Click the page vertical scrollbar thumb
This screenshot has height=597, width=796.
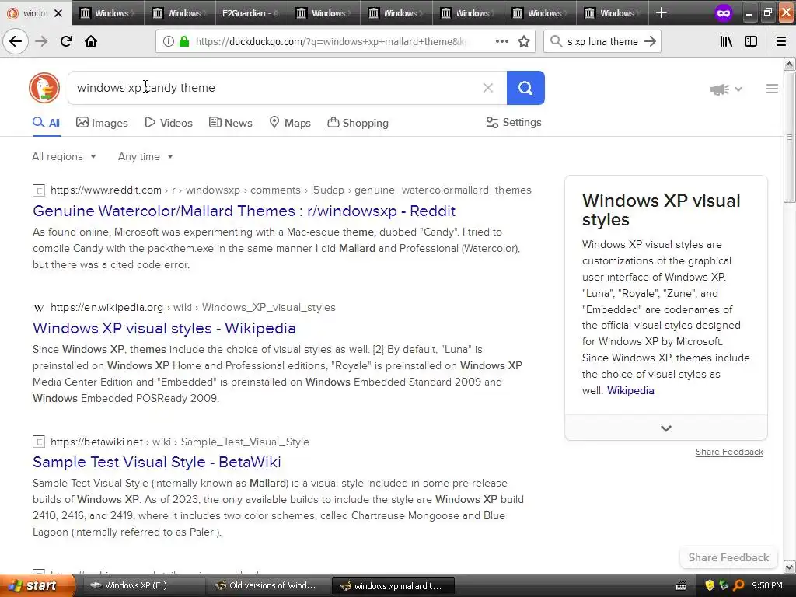click(x=789, y=137)
